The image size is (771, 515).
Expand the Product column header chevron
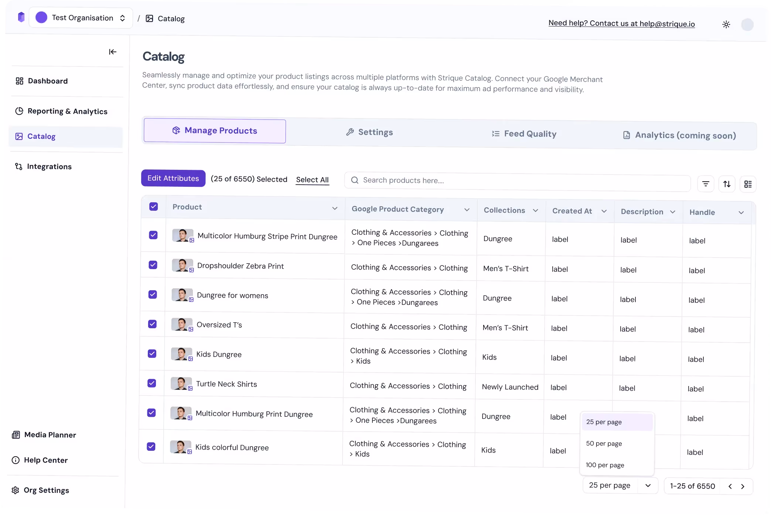click(x=335, y=208)
